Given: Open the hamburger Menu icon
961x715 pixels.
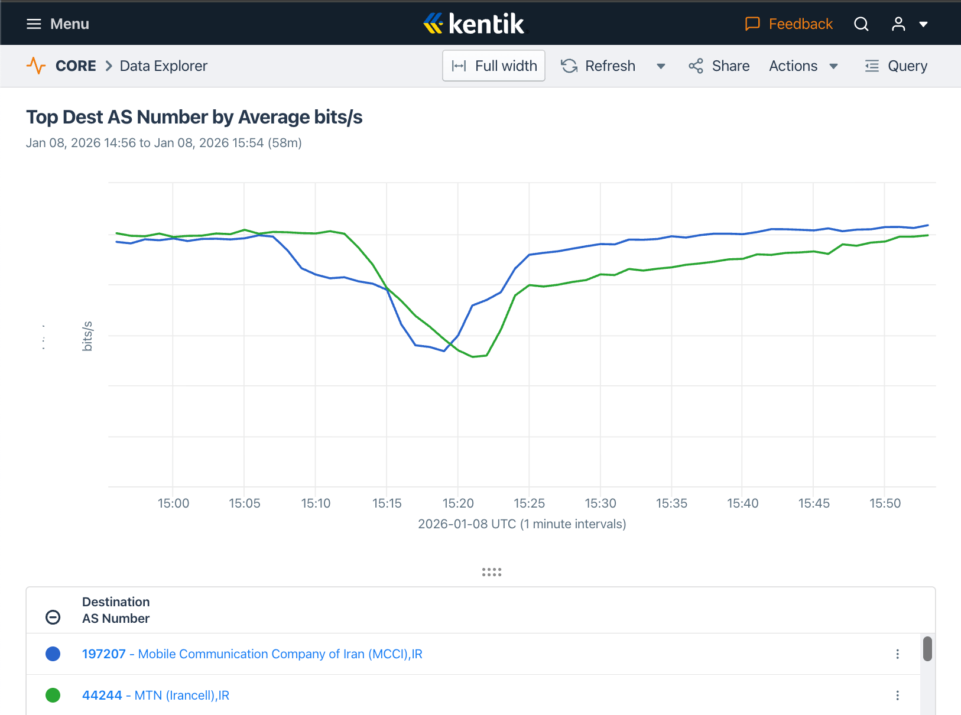Looking at the screenshot, I should pyautogui.click(x=34, y=24).
